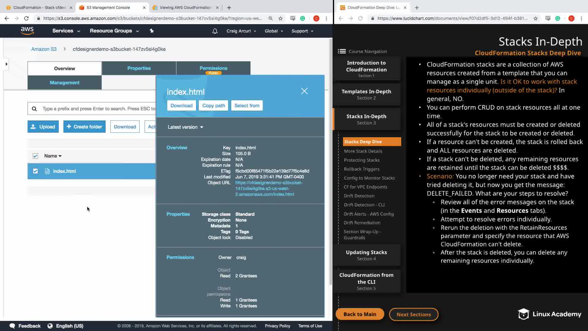
Task: Reload the S3 console page
Action: pyautogui.click(x=26, y=18)
